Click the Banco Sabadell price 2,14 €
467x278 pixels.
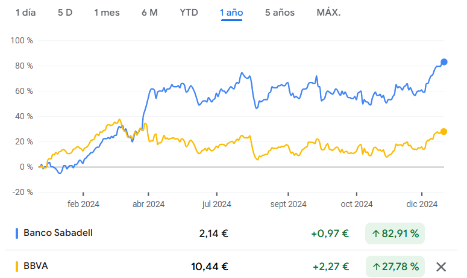coord(213,233)
